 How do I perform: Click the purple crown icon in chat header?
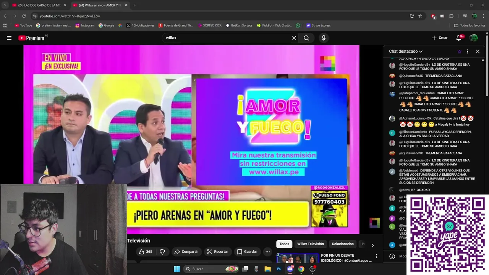coord(459,51)
